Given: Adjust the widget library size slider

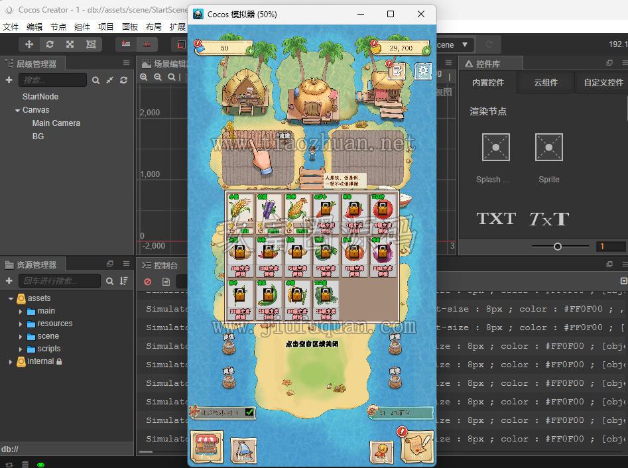Looking at the screenshot, I should (558, 247).
